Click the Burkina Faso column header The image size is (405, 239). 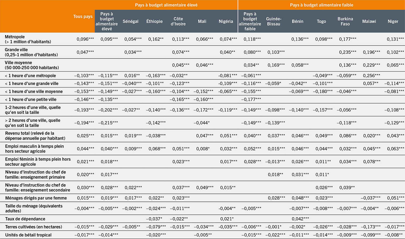[x=345, y=22]
